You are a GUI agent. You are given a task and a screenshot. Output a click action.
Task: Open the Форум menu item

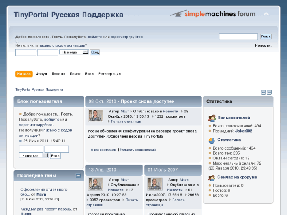pos(41,74)
